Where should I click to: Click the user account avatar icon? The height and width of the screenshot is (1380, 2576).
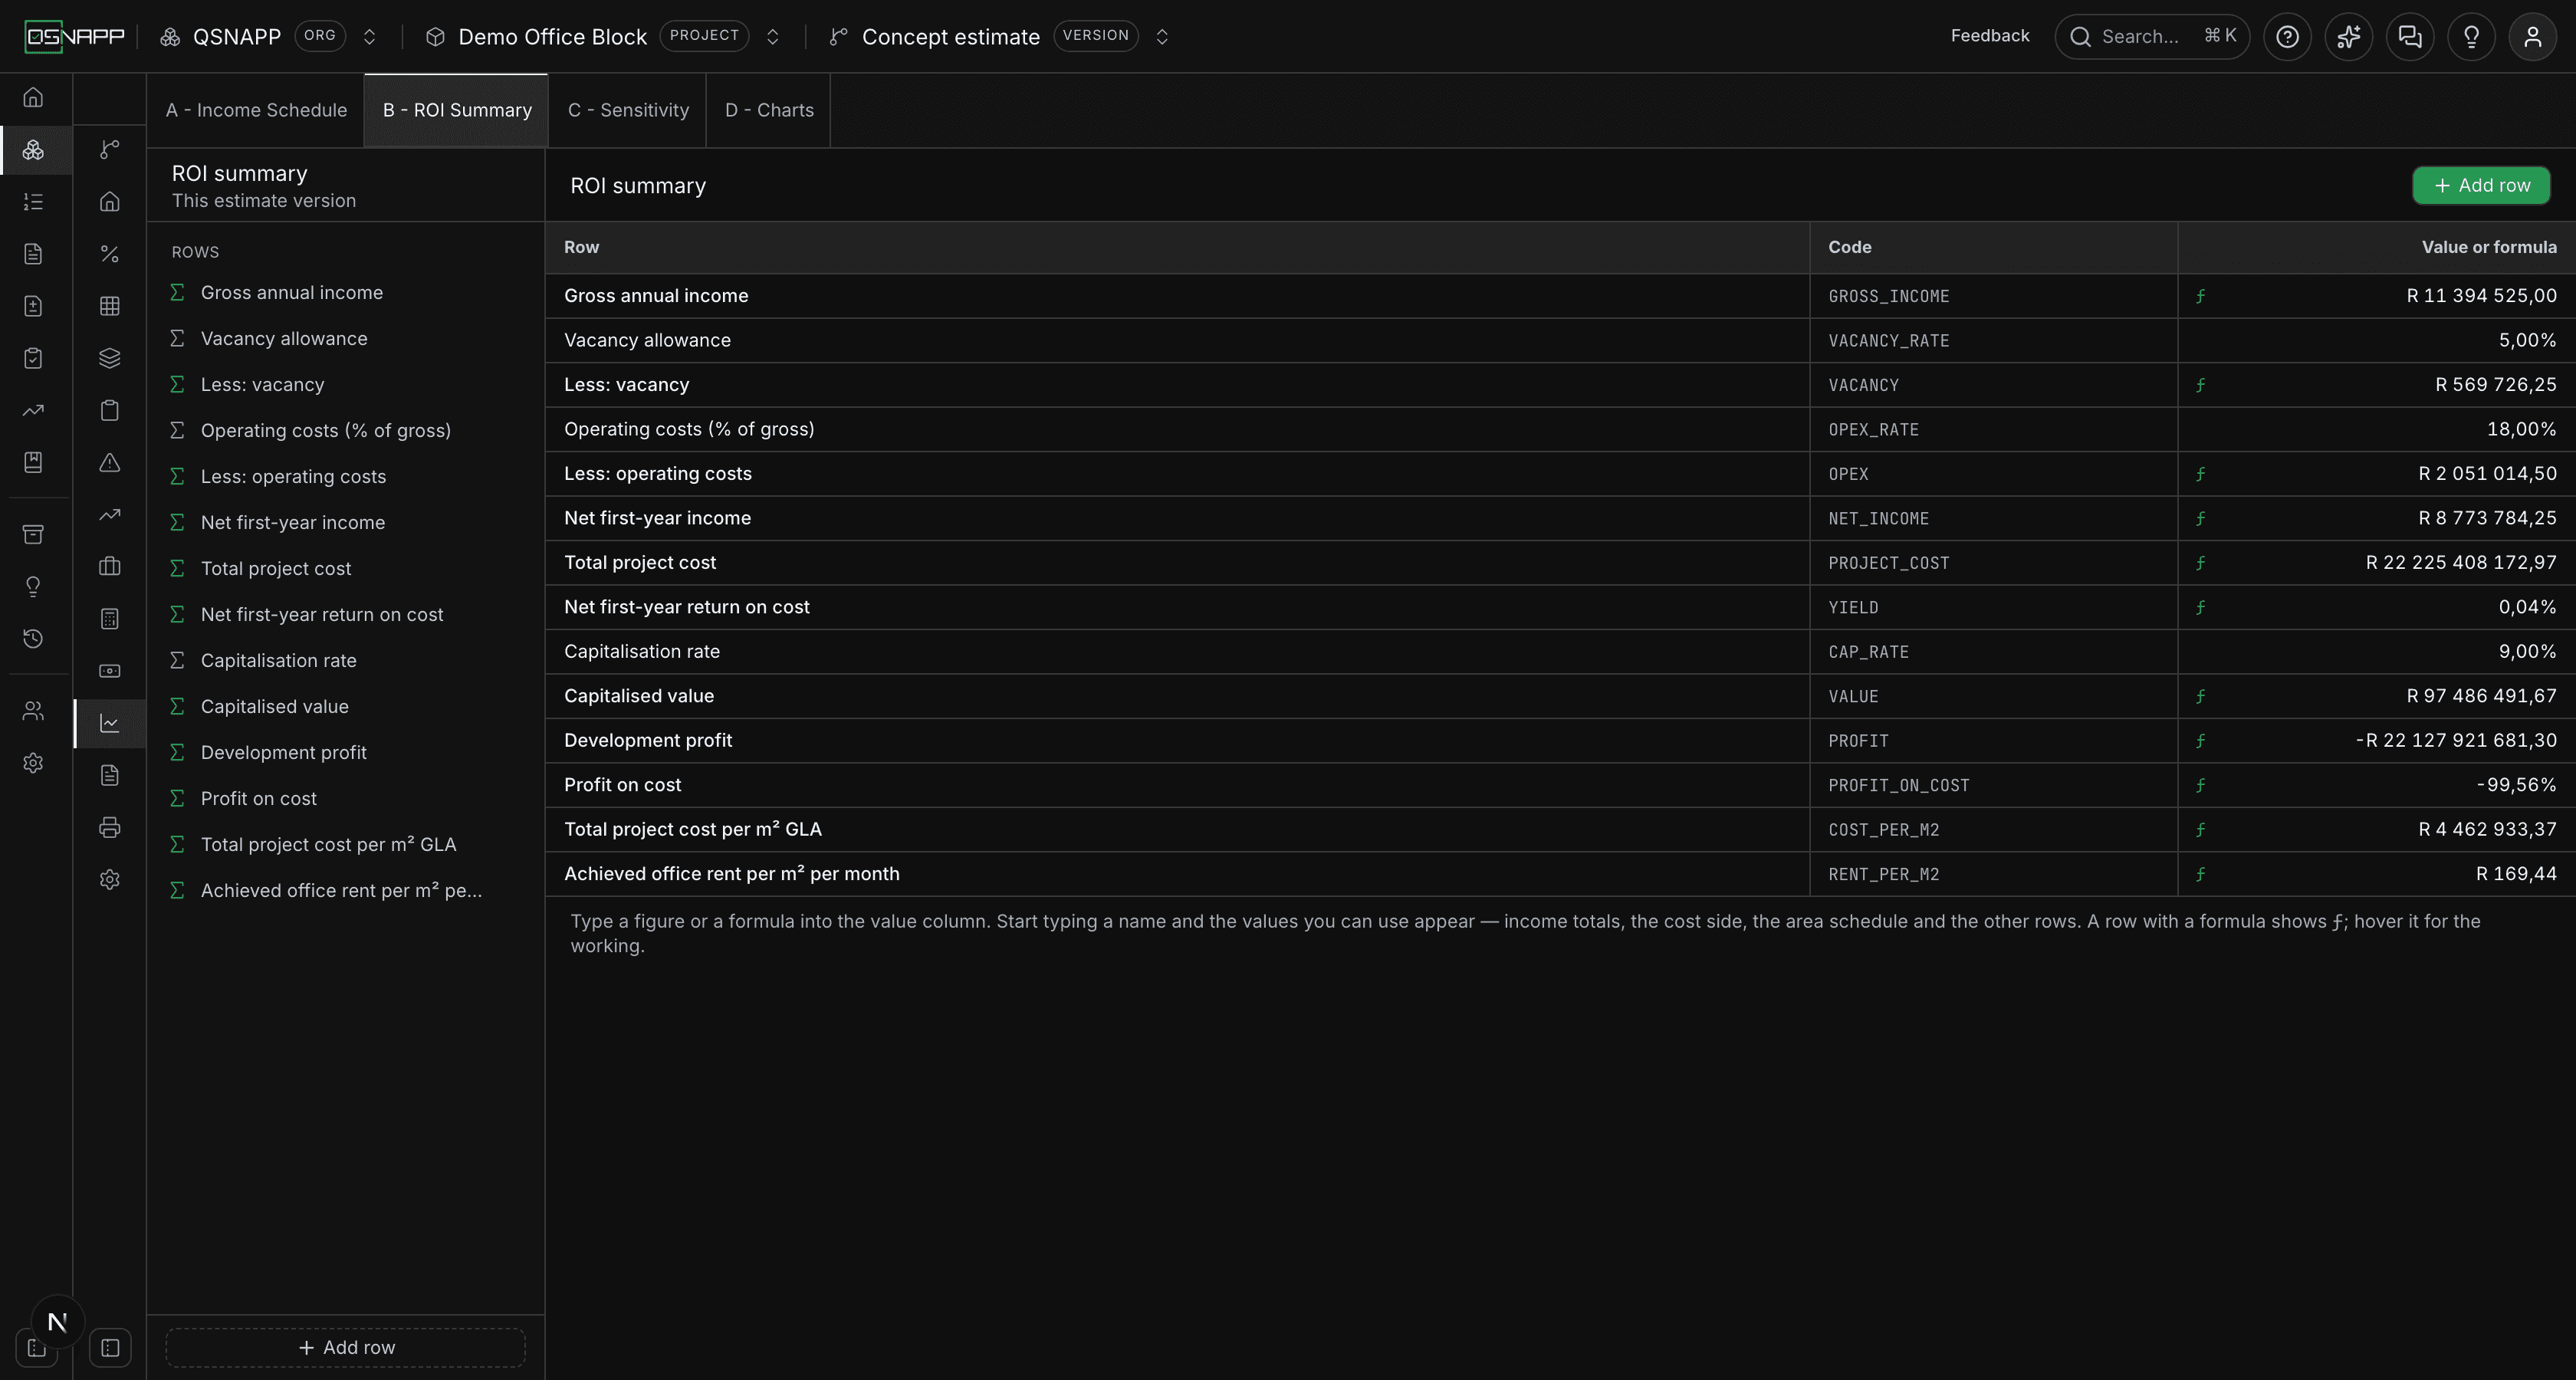tap(2533, 37)
